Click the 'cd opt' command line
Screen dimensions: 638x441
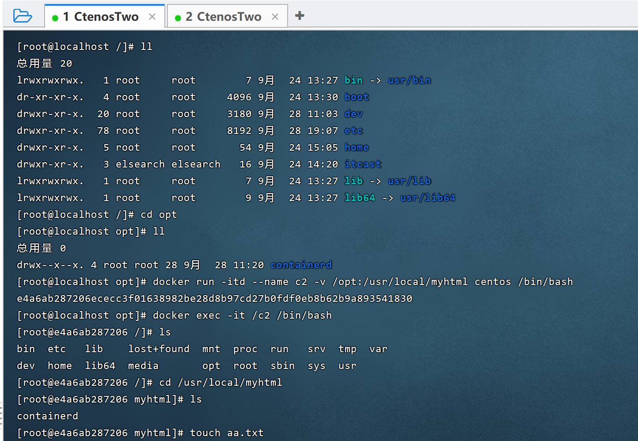coord(159,214)
